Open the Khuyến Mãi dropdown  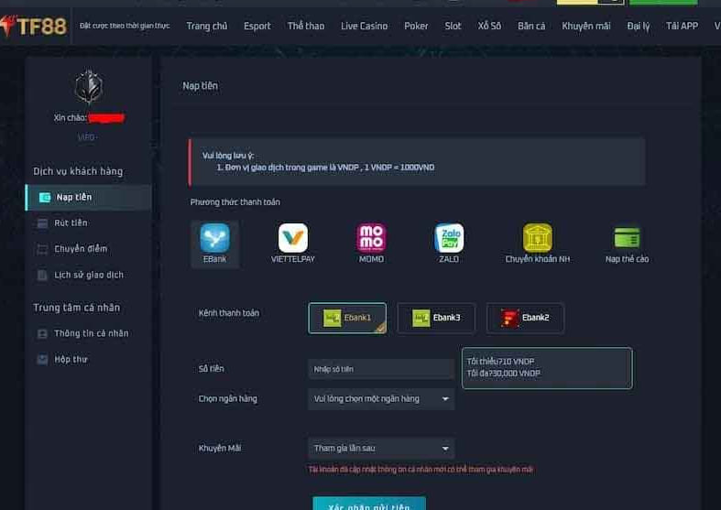pyautogui.click(x=381, y=448)
